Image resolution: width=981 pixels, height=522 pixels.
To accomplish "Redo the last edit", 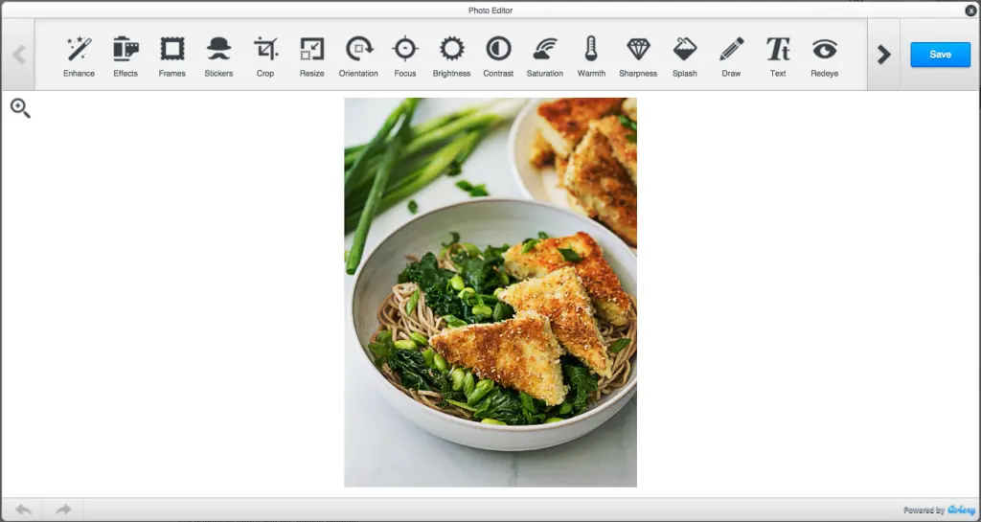I will pyautogui.click(x=63, y=510).
